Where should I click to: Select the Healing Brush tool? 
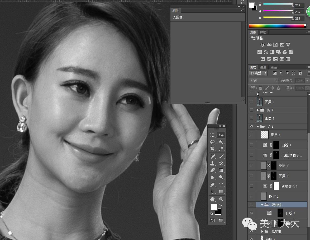213,156
